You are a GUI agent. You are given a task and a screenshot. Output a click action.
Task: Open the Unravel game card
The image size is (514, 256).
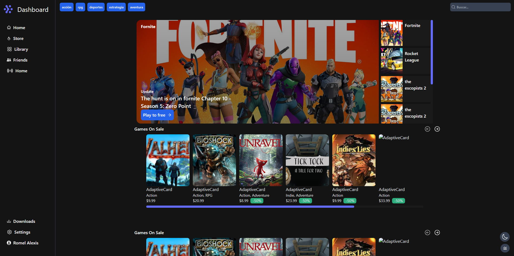point(261,160)
